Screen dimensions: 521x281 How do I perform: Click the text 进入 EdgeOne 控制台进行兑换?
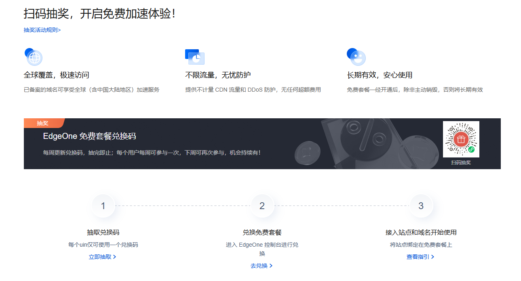coord(262,249)
